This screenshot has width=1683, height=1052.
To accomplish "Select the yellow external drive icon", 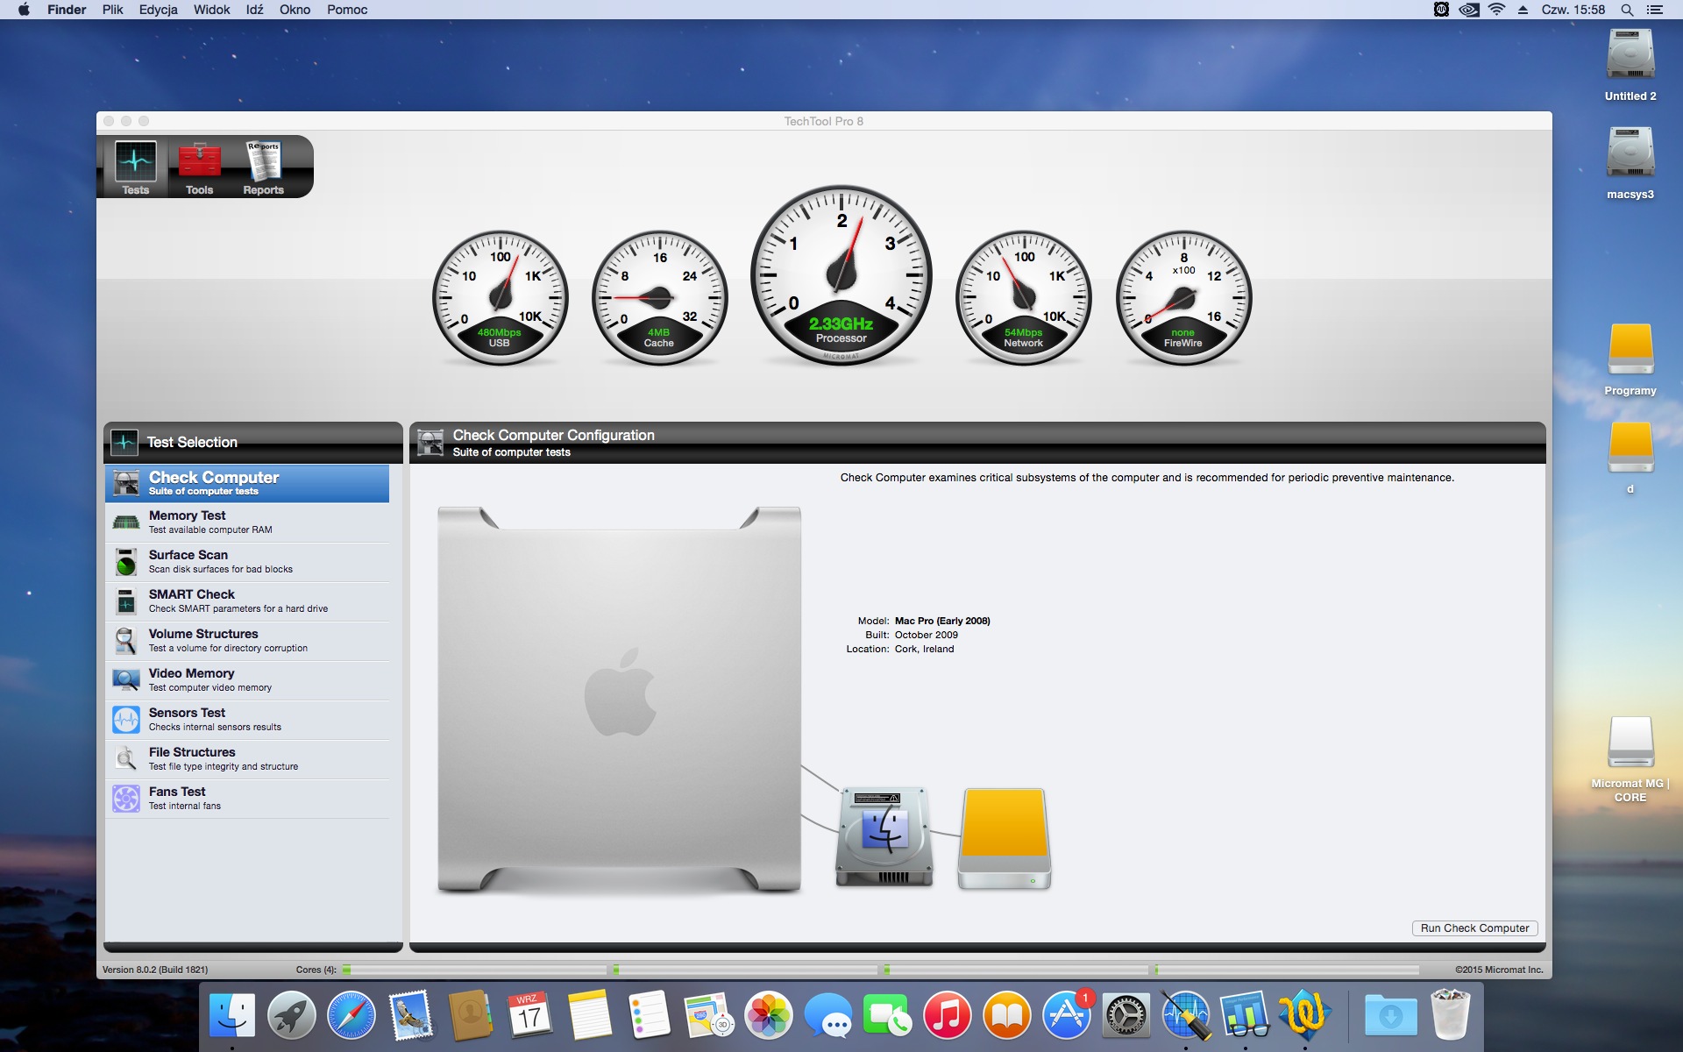I will point(1004,837).
